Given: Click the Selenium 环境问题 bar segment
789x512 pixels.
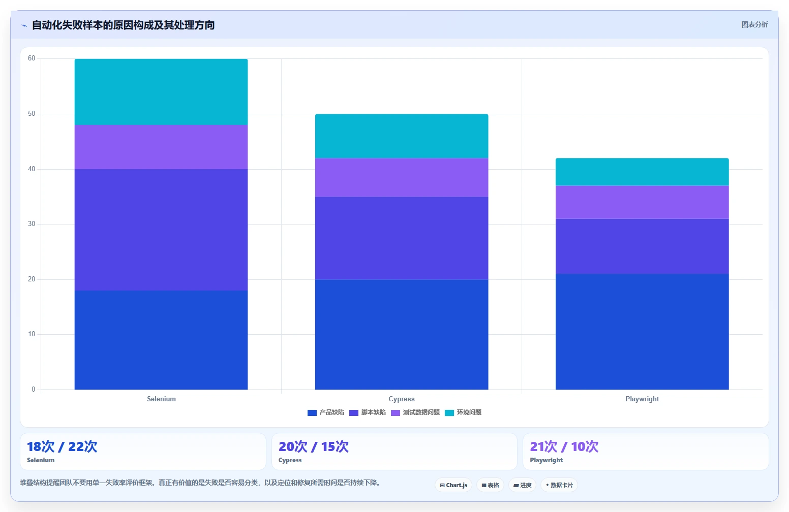Looking at the screenshot, I should [161, 92].
